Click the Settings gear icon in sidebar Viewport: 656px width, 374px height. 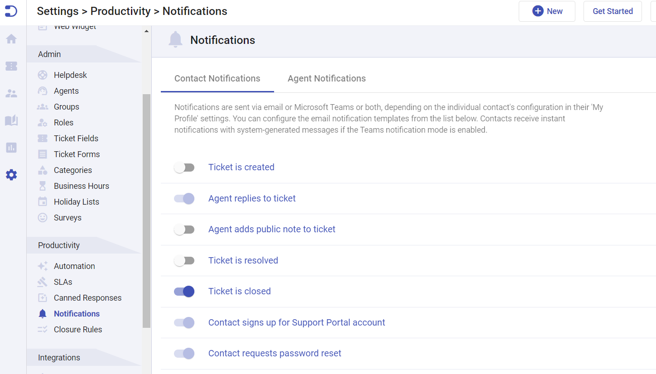[11, 175]
